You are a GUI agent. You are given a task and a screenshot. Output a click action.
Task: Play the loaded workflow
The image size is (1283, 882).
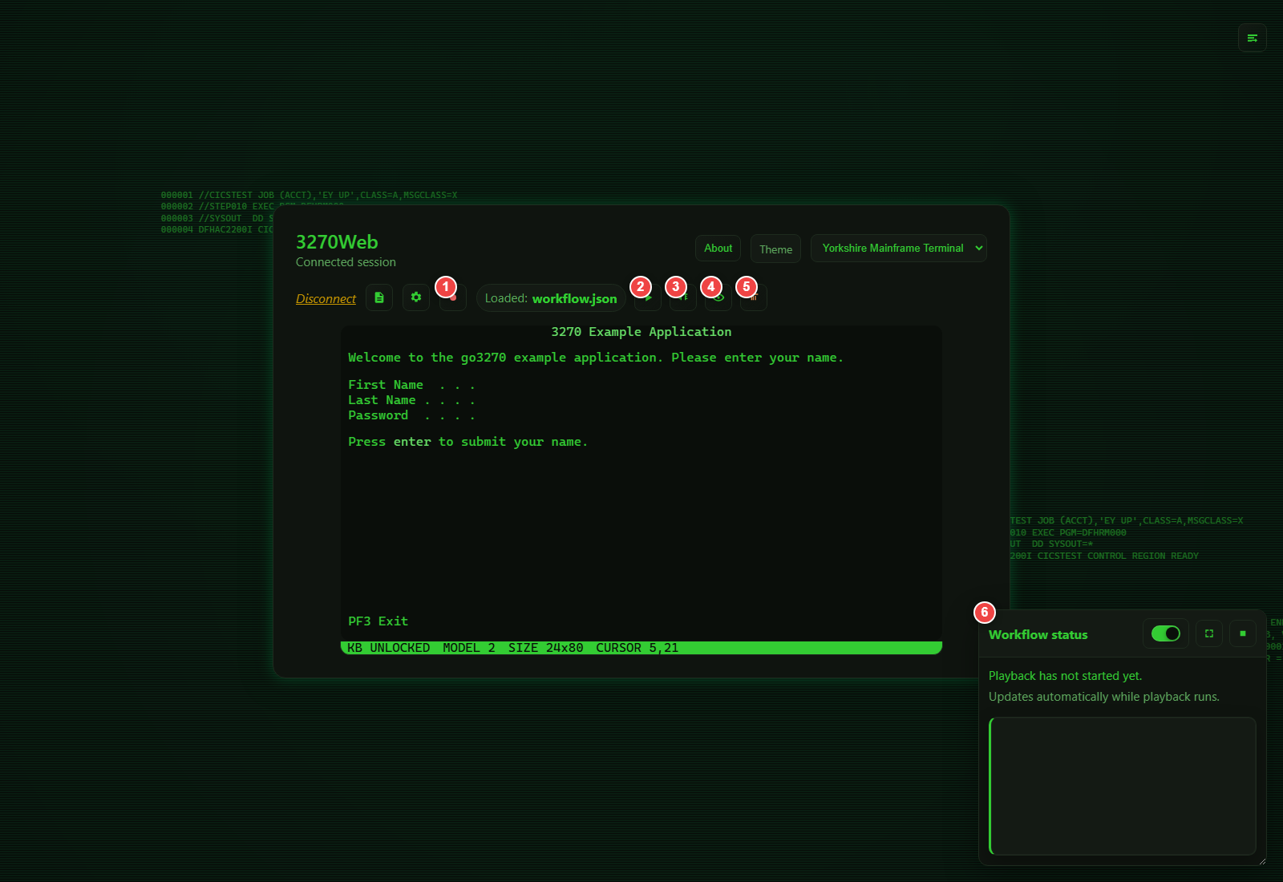(x=647, y=297)
